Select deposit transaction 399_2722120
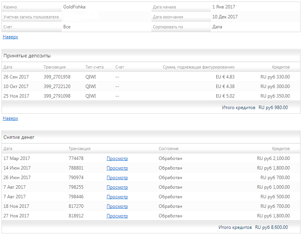Viewport: 304px width, 235px height. pos(57,86)
